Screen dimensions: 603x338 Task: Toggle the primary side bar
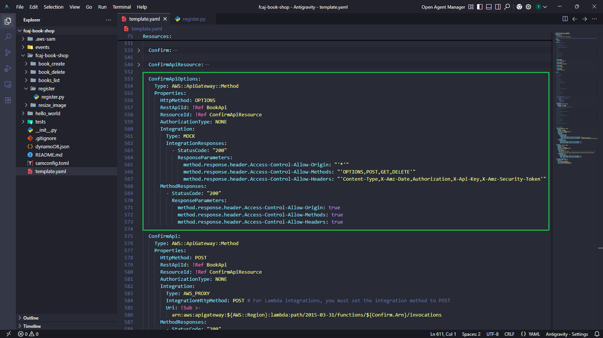(480, 7)
